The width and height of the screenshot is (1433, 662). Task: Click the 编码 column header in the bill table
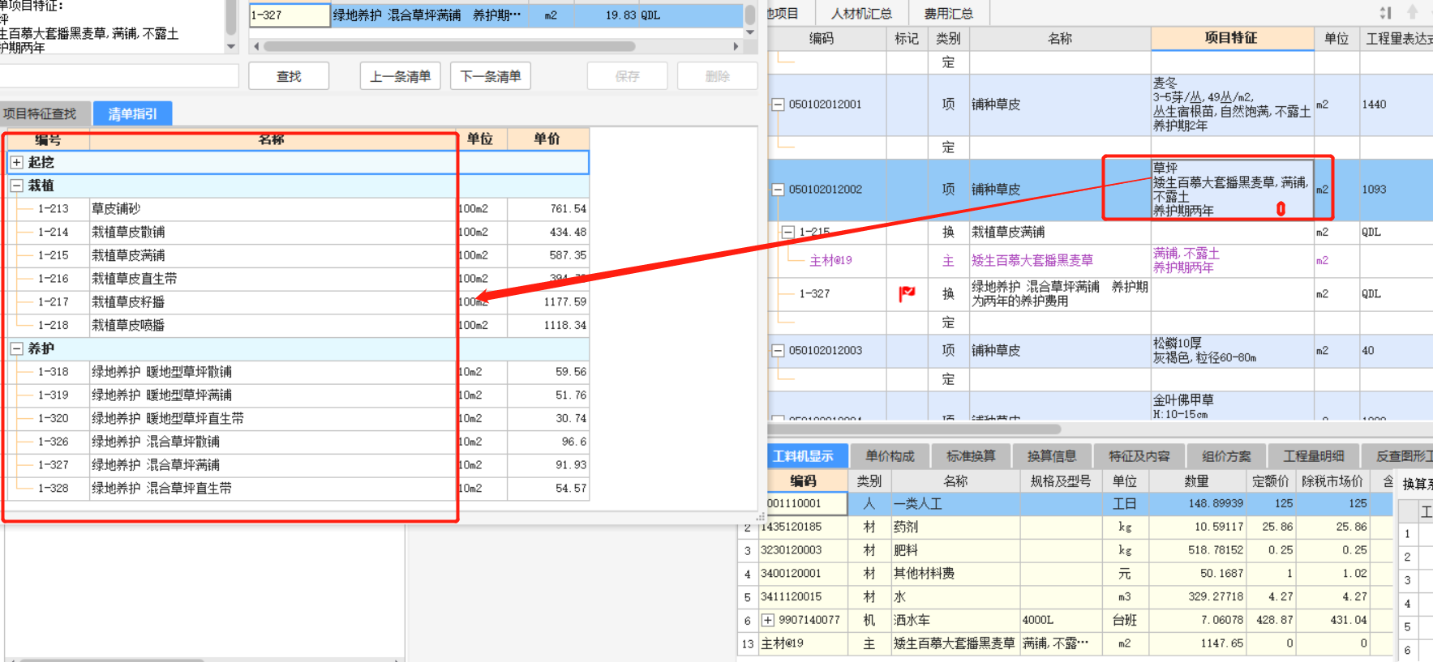click(x=821, y=38)
